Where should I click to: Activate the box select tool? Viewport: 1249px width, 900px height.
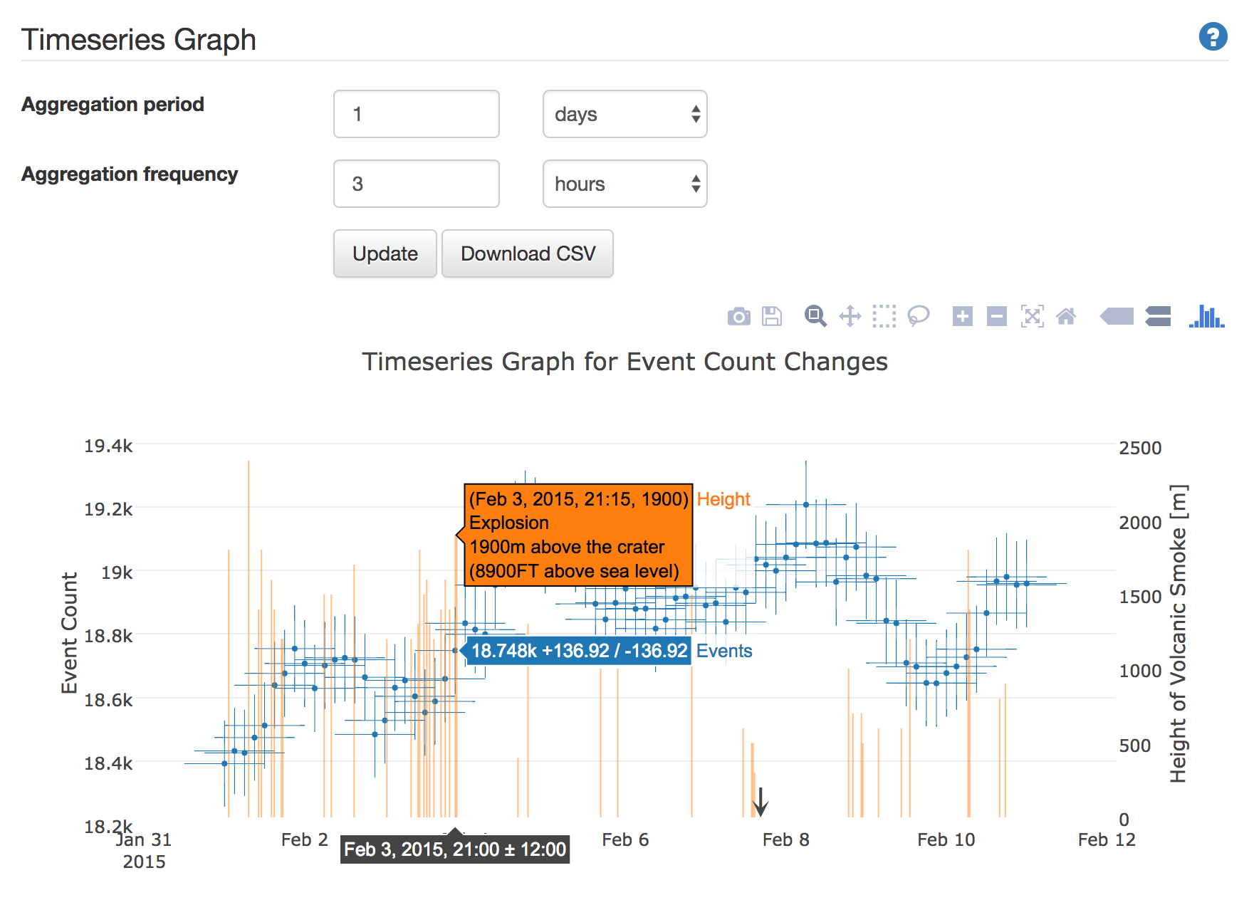884,316
